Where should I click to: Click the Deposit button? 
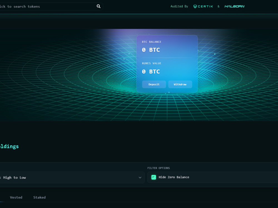[154, 84]
